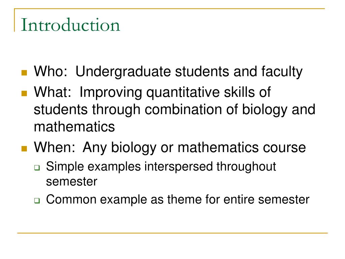Click the line students through combination of biology

point(161,110)
